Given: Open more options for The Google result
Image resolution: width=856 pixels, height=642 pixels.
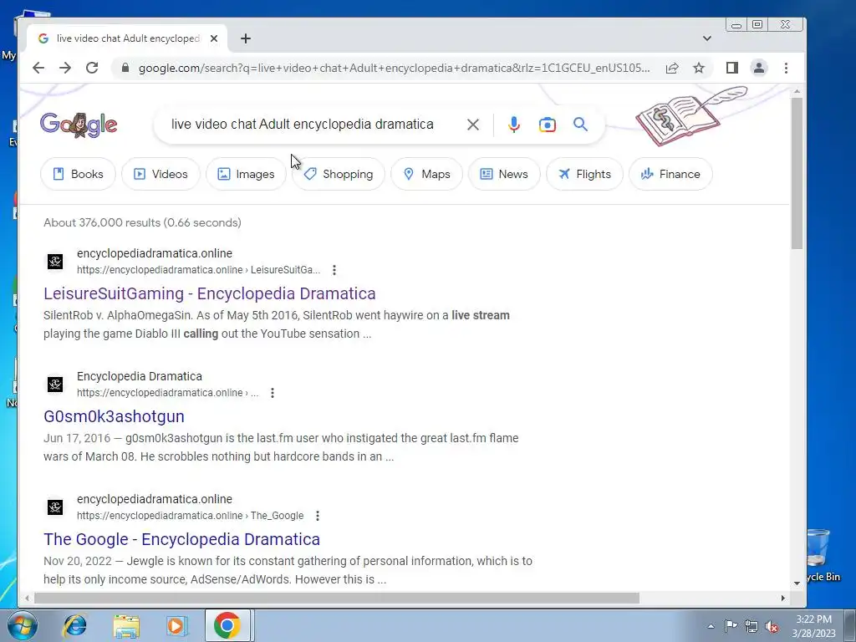Looking at the screenshot, I should click(x=317, y=515).
